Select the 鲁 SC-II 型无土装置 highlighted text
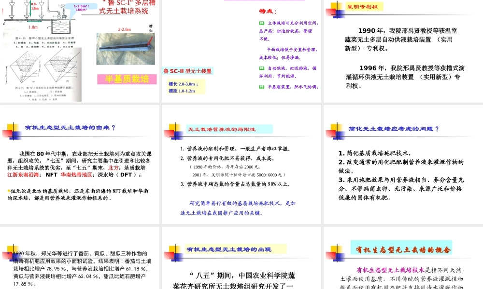 coord(189,70)
